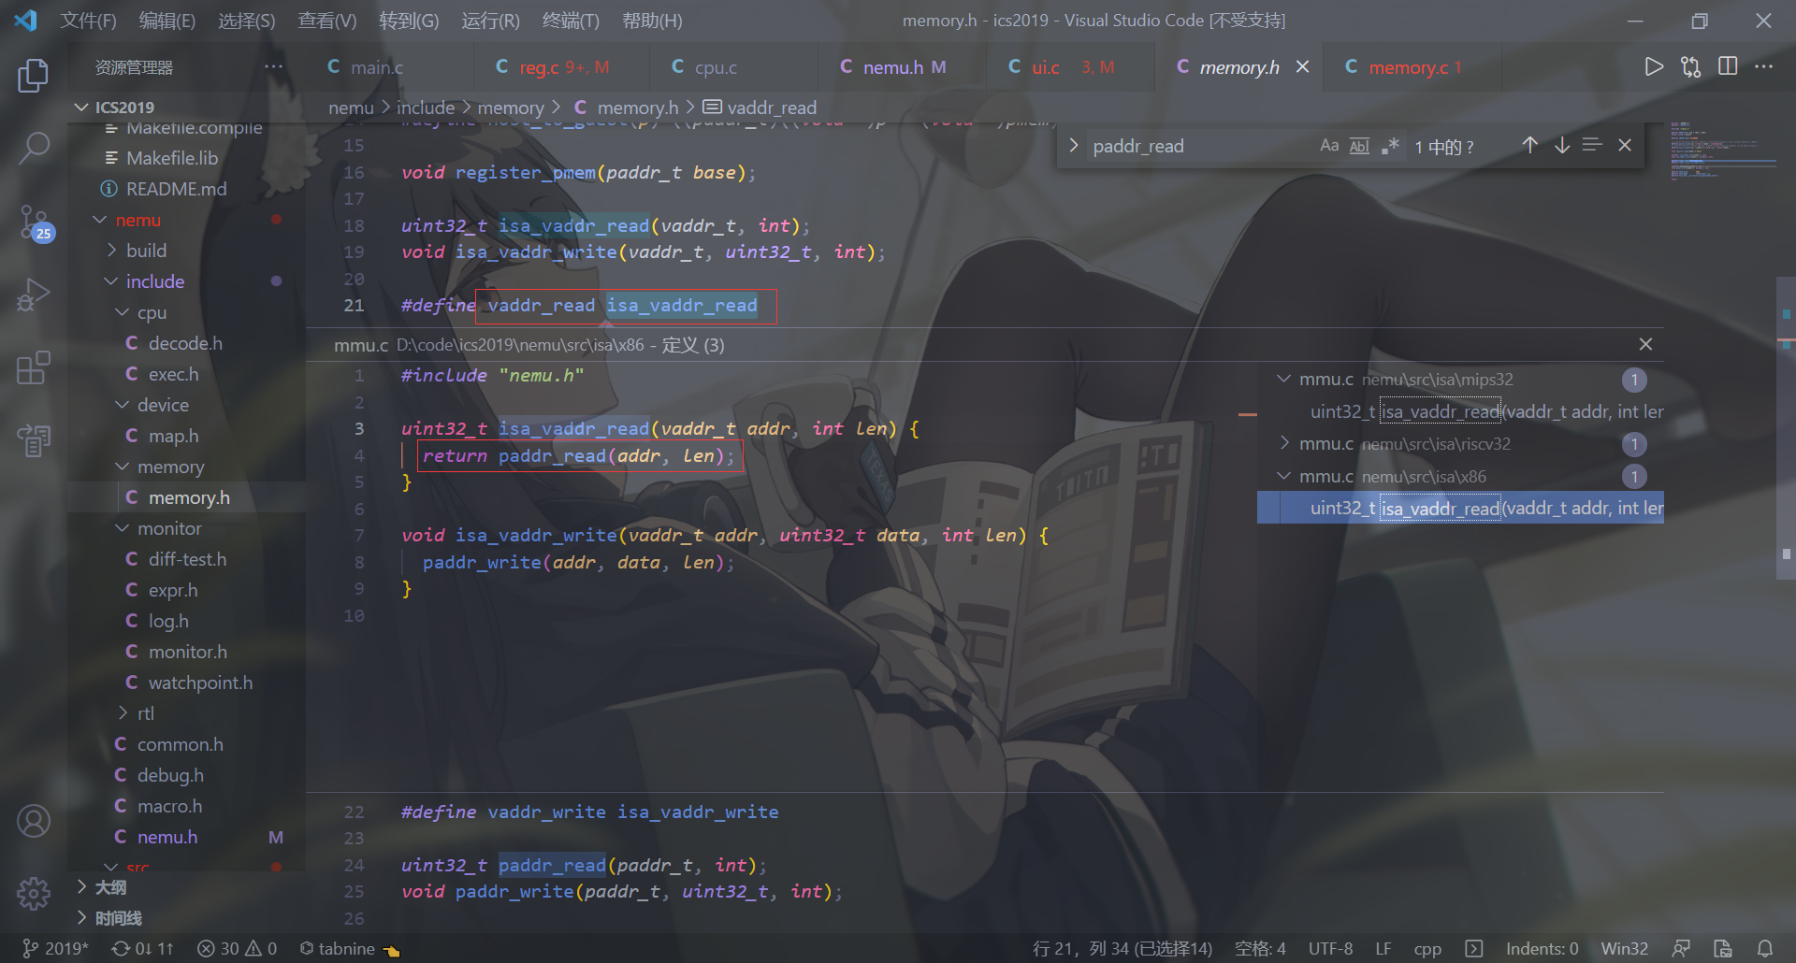Click the tabnine status bar item
This screenshot has height=963, width=1796.
coord(349,948)
